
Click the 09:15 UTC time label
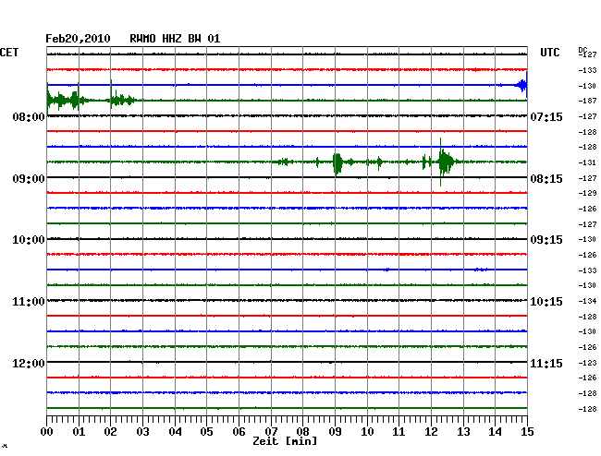pos(546,240)
